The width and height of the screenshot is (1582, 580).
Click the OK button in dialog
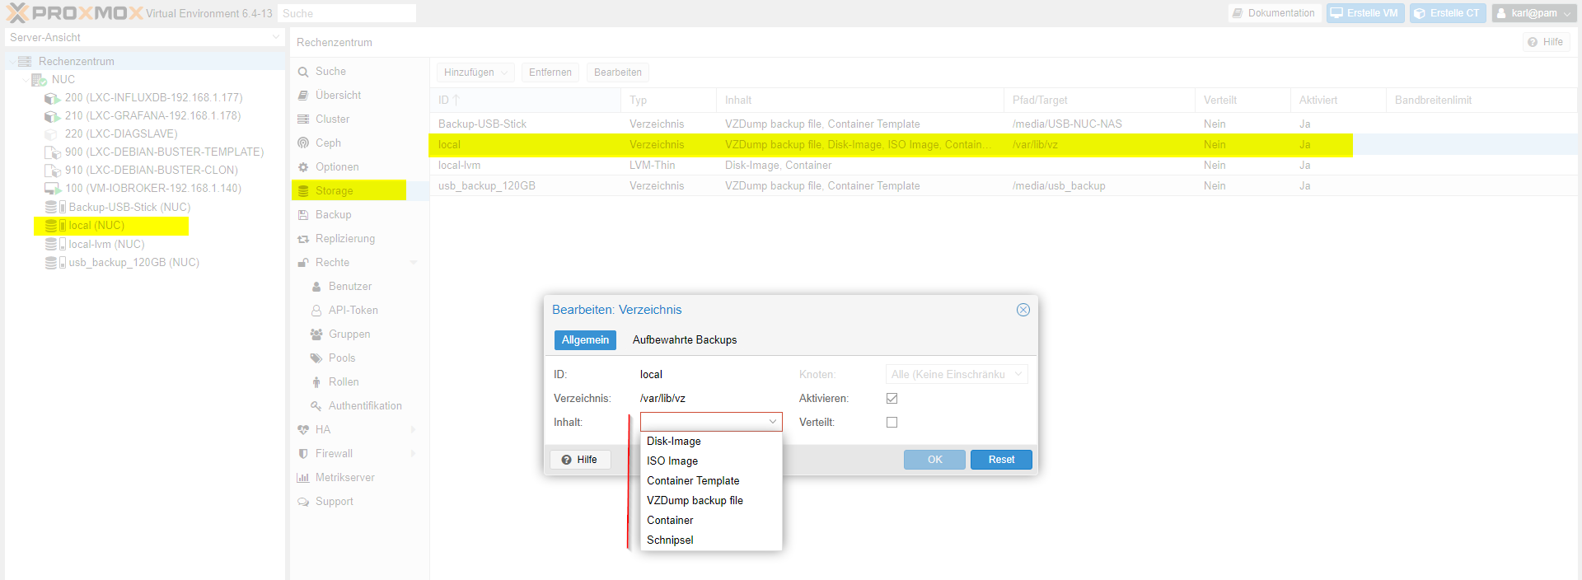(934, 460)
